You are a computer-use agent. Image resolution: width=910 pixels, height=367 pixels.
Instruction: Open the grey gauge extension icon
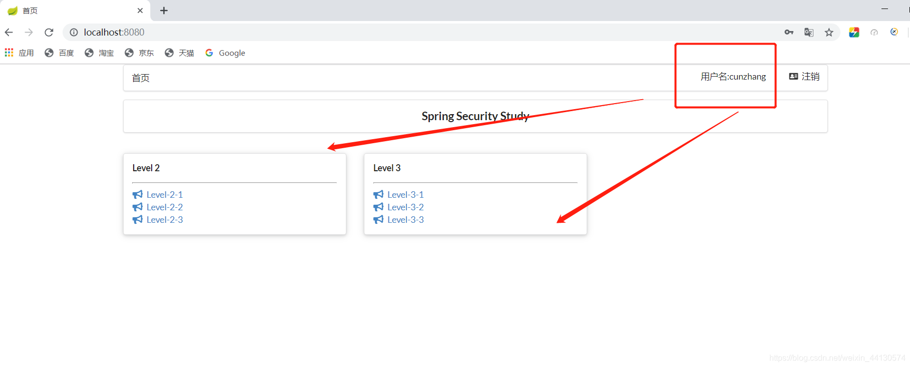tap(874, 32)
